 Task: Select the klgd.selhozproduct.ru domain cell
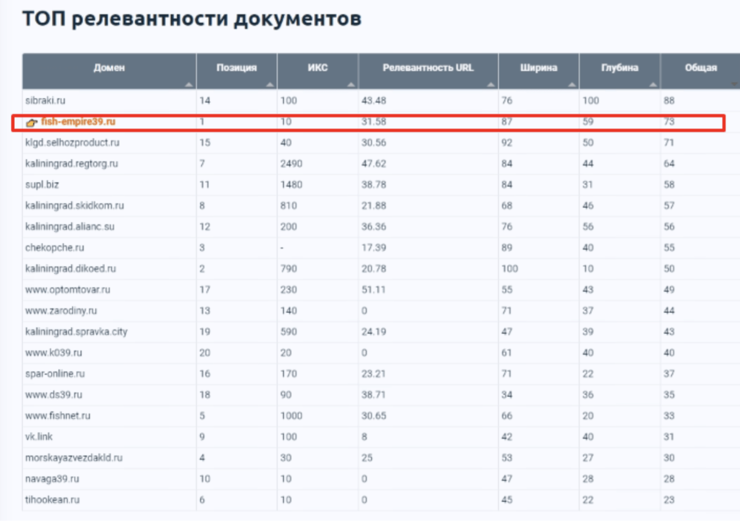109,143
